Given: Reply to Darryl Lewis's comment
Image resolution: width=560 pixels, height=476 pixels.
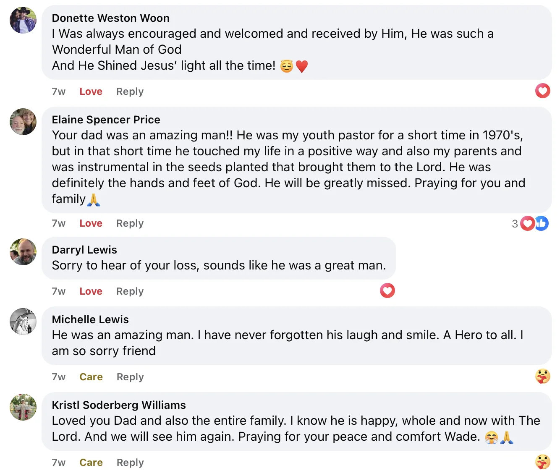Looking at the screenshot, I should [x=130, y=291].
